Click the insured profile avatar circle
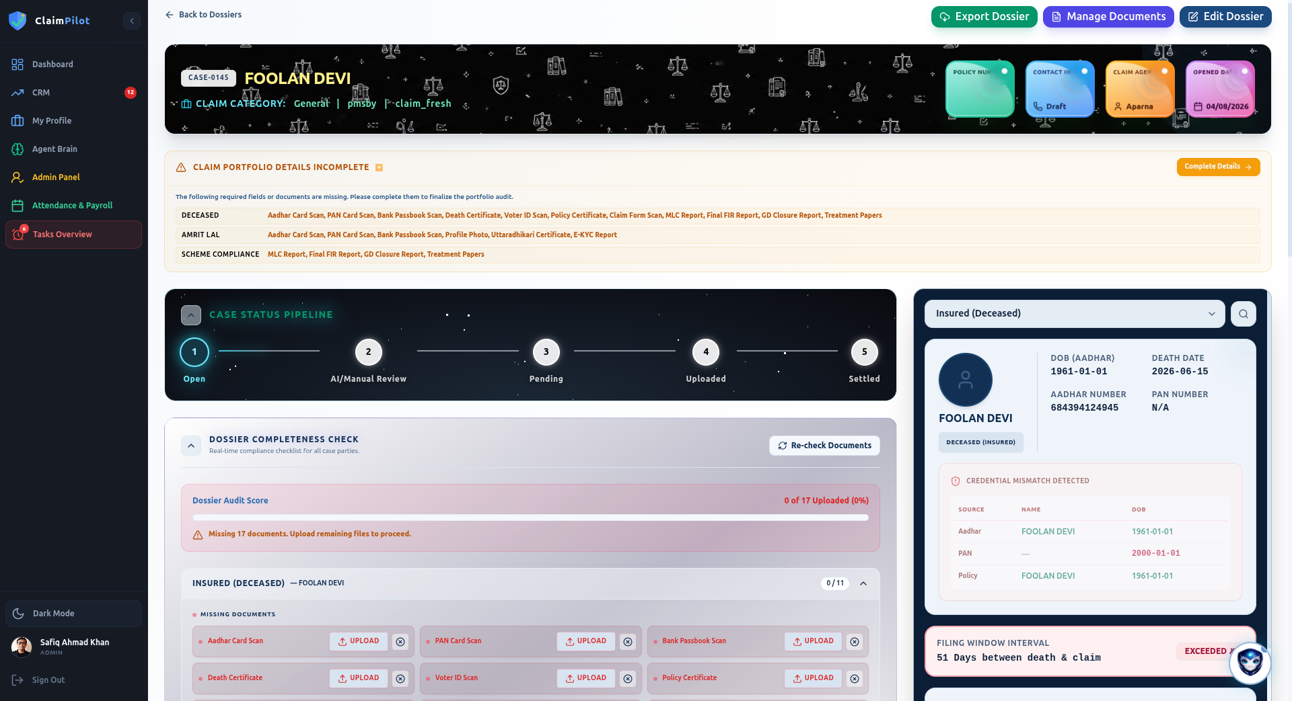 point(966,380)
